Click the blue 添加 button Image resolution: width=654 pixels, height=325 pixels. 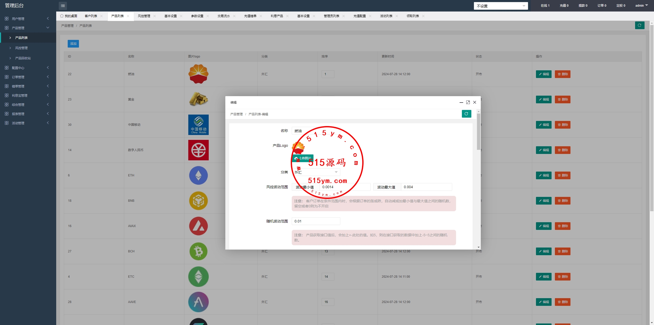tap(73, 44)
